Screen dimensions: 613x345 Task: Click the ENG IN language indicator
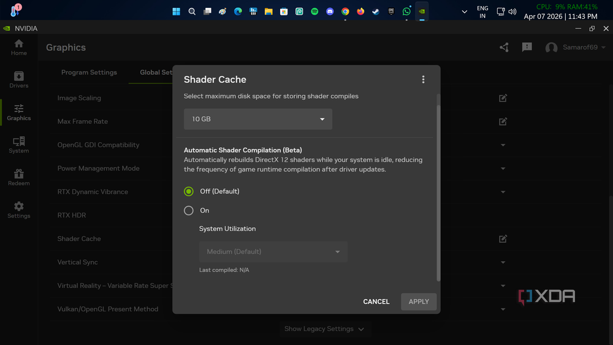pos(482,12)
